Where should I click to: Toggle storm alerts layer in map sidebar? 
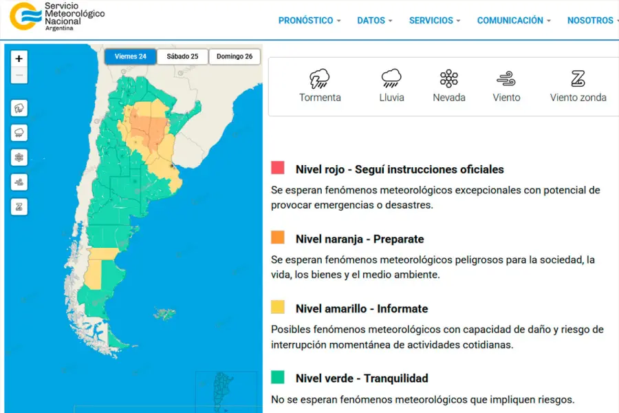coord(19,108)
